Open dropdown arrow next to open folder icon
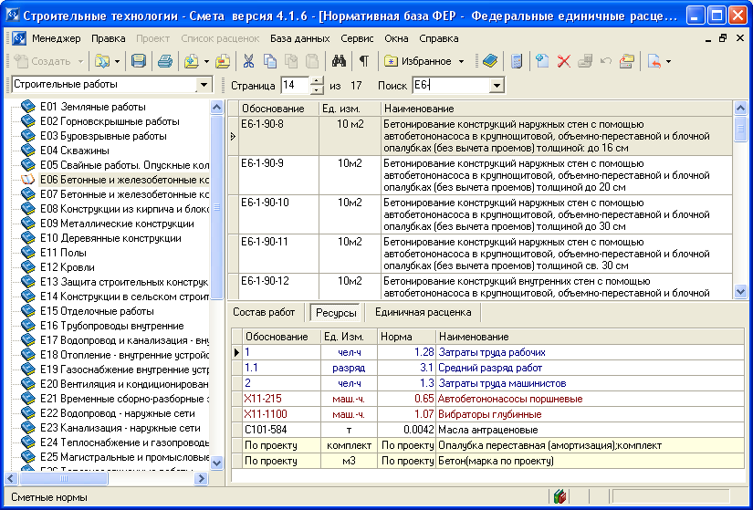 (x=117, y=61)
